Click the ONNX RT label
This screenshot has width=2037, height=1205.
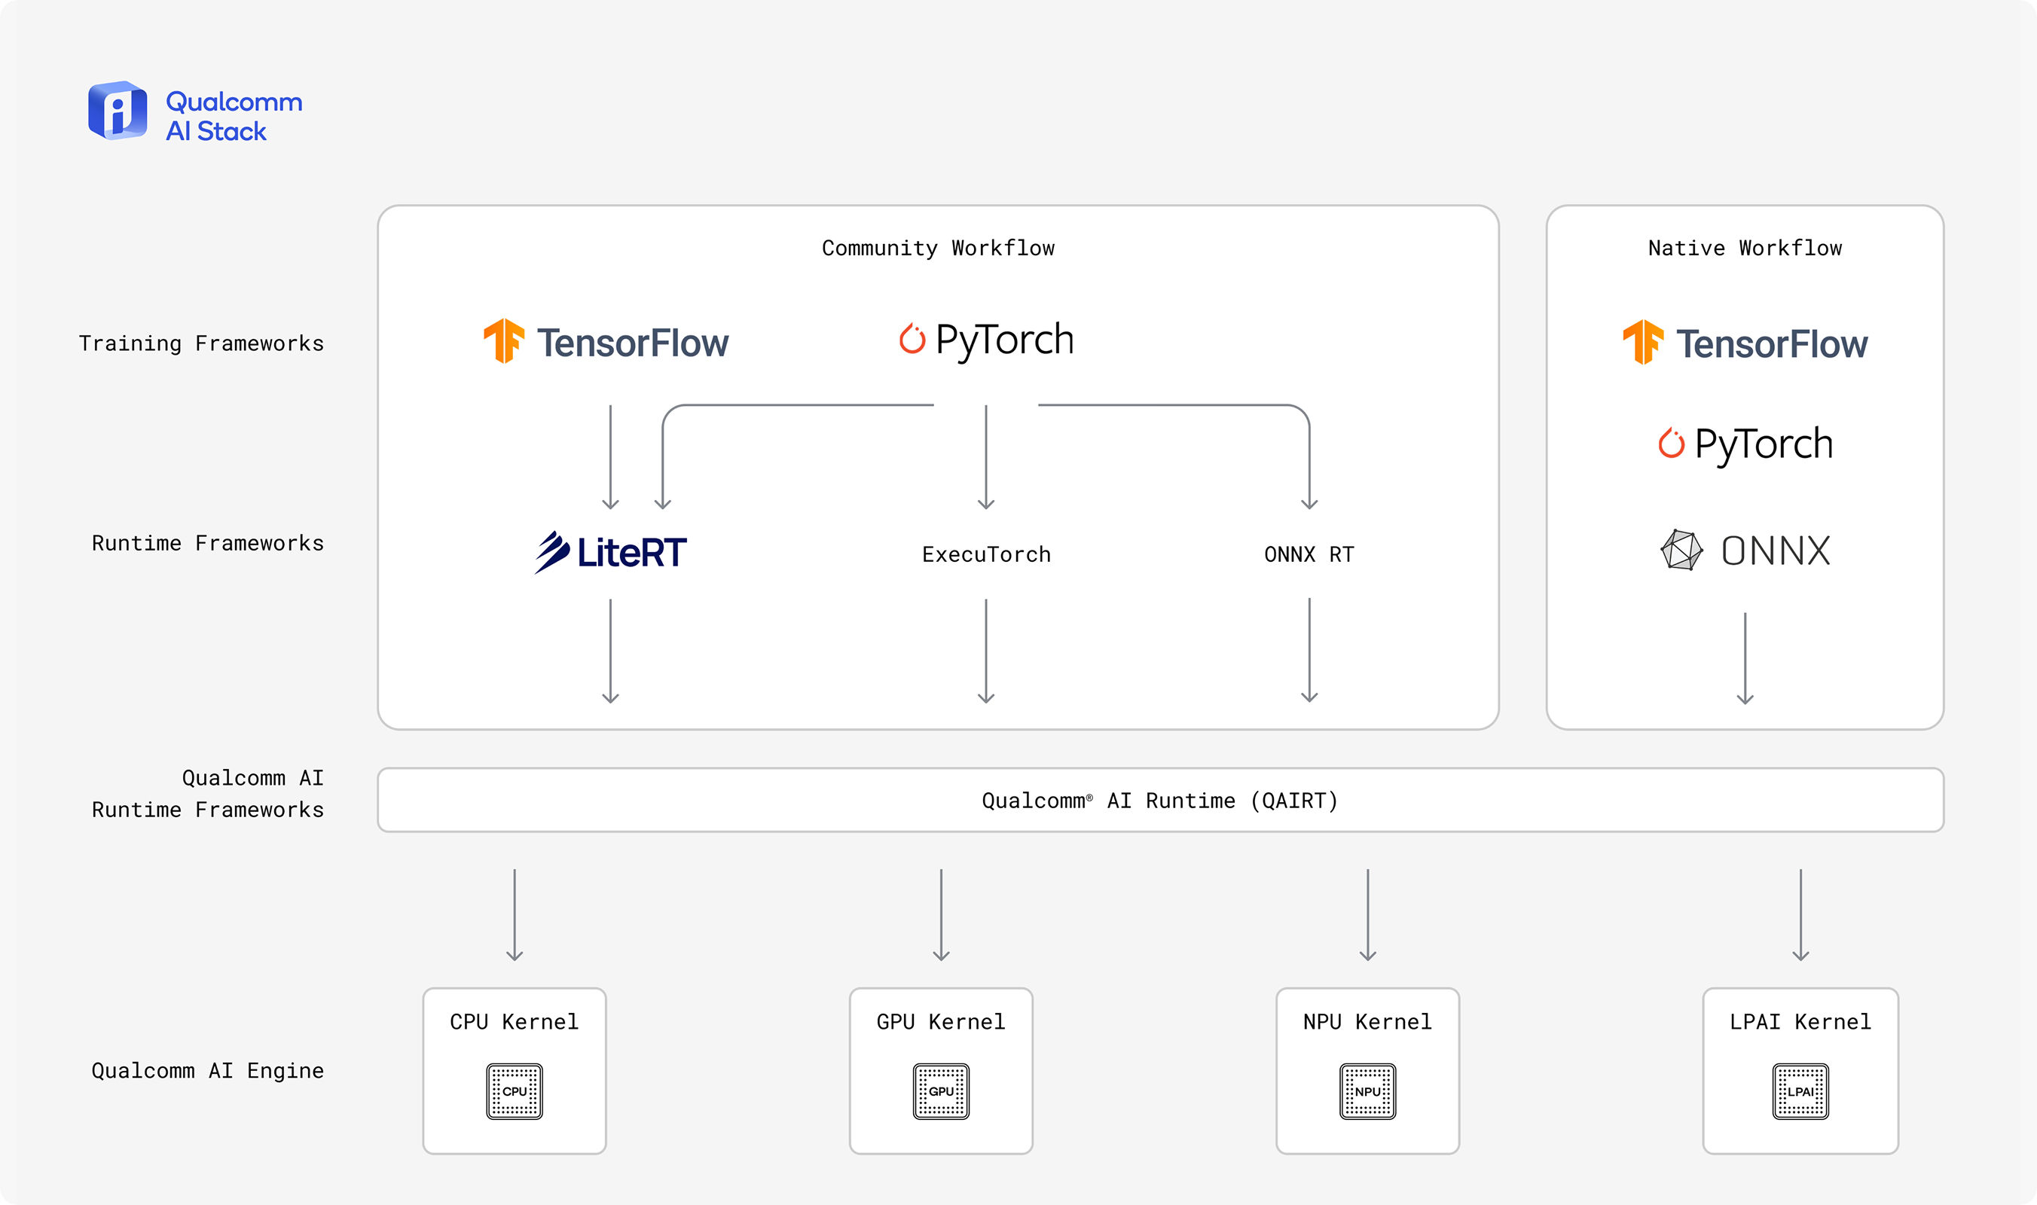(1309, 554)
